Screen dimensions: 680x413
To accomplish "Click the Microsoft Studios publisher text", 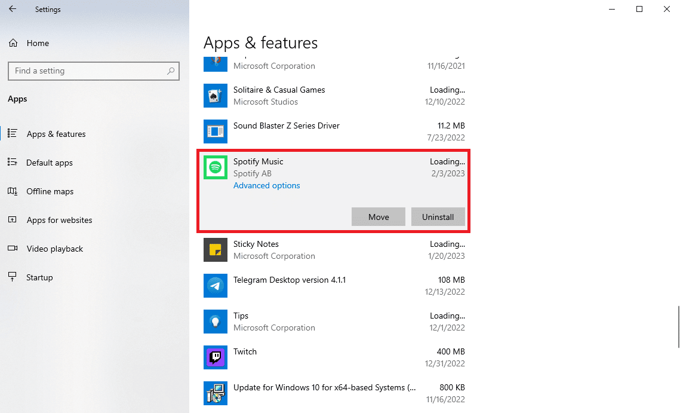I will click(266, 102).
